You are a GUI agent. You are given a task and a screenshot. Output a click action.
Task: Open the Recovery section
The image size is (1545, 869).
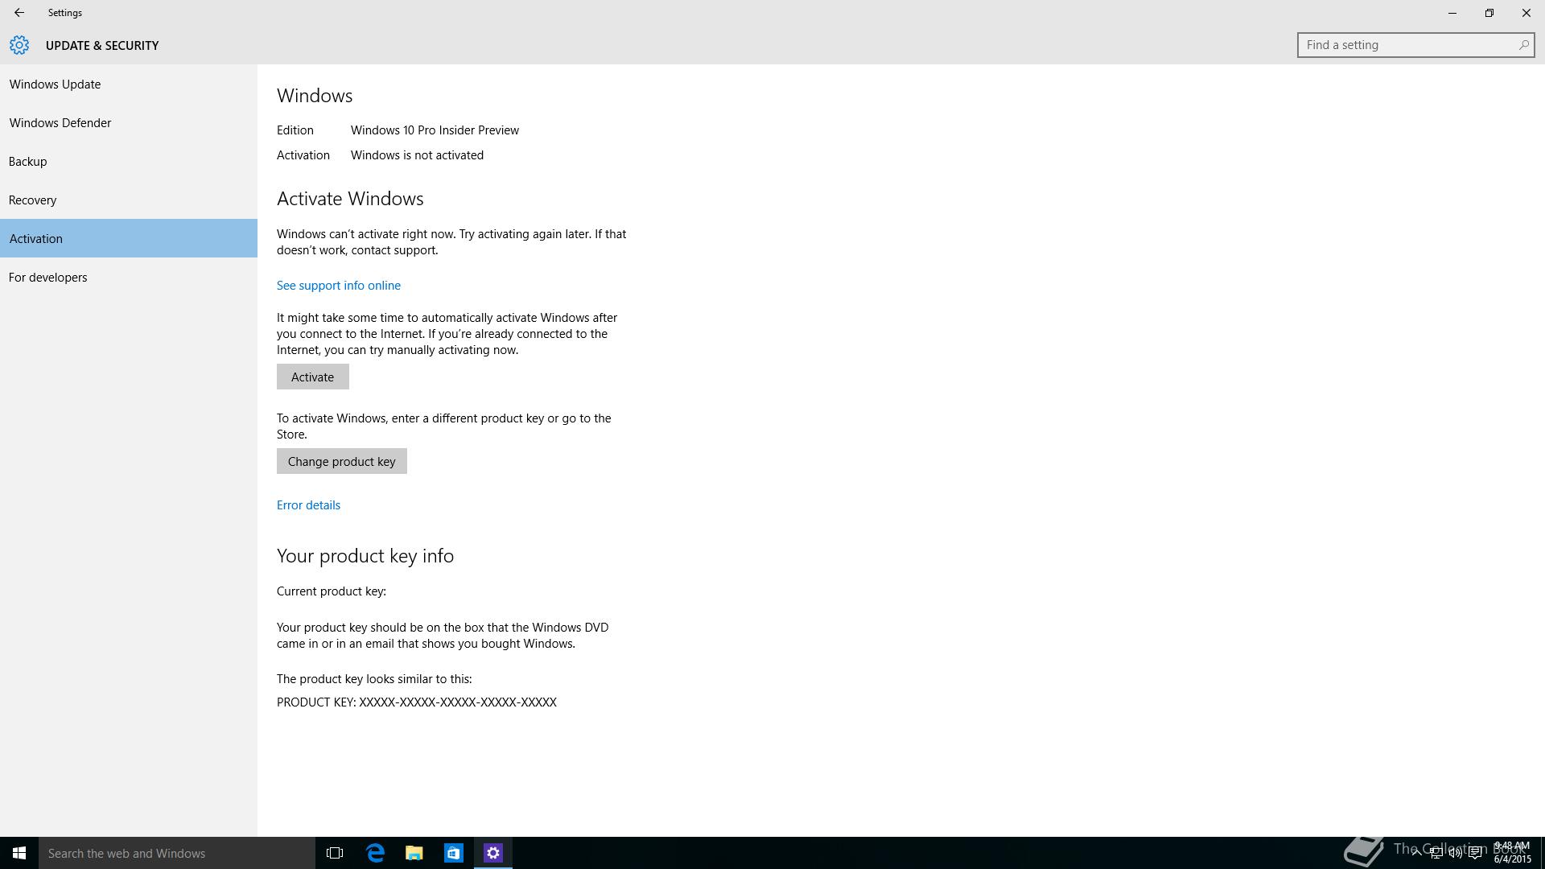(129, 200)
